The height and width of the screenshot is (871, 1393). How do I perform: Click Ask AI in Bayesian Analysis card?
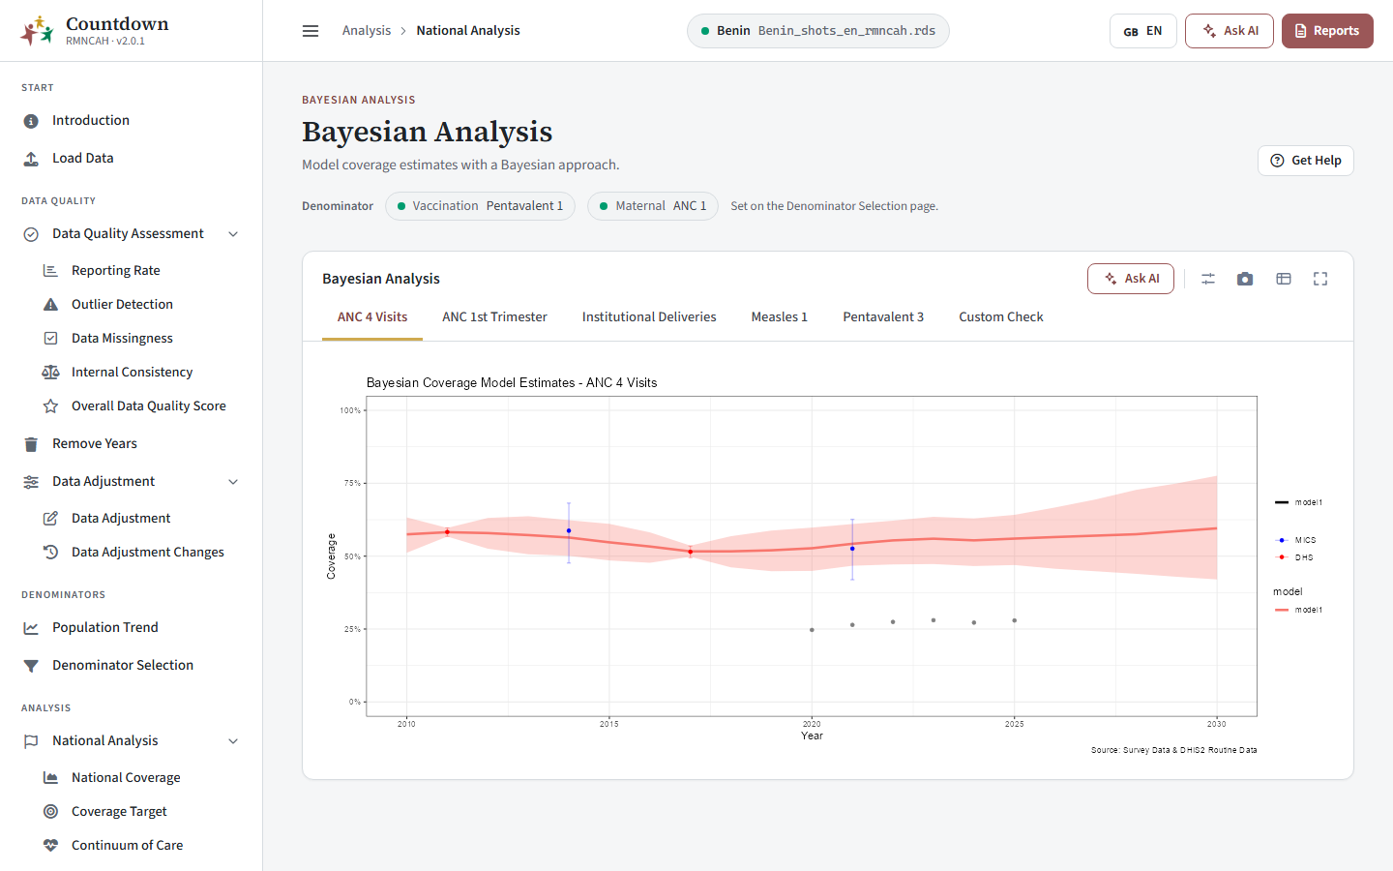(1131, 279)
